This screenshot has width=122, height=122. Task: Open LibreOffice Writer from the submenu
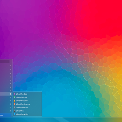(27, 114)
